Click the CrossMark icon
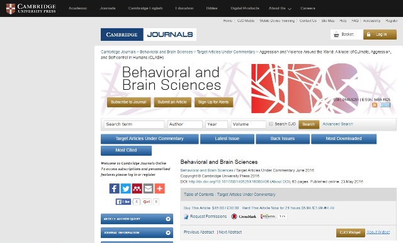This screenshot has width=403, height=243. [234, 217]
